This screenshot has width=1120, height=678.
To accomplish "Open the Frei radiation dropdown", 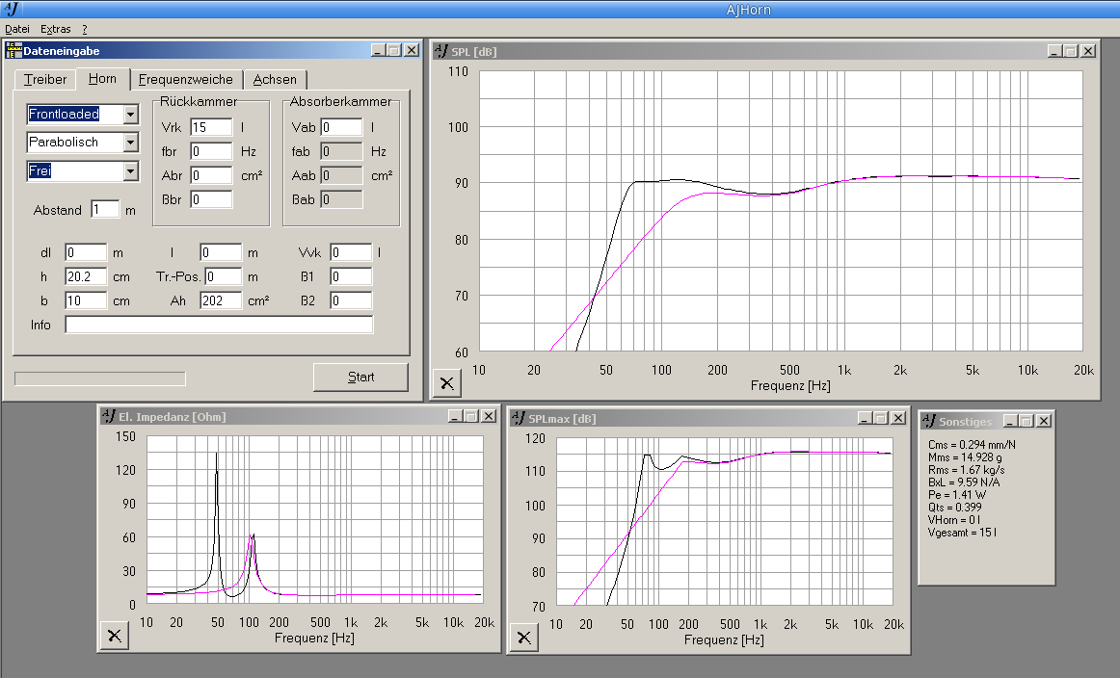I will (x=131, y=171).
